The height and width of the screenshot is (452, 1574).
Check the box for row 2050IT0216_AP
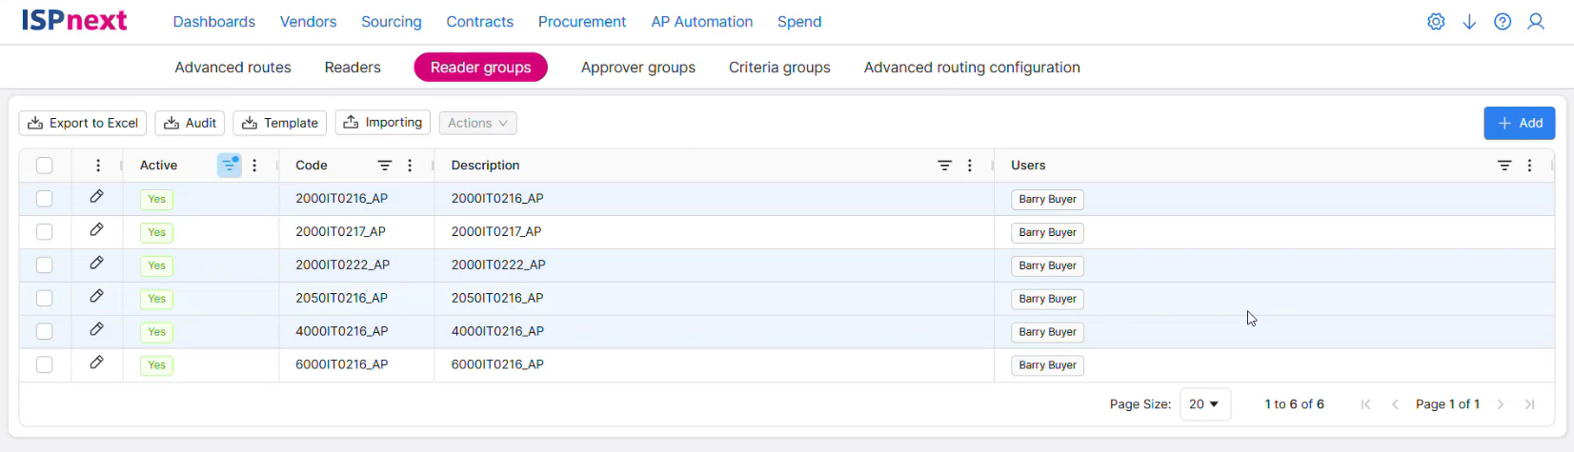[x=45, y=298]
